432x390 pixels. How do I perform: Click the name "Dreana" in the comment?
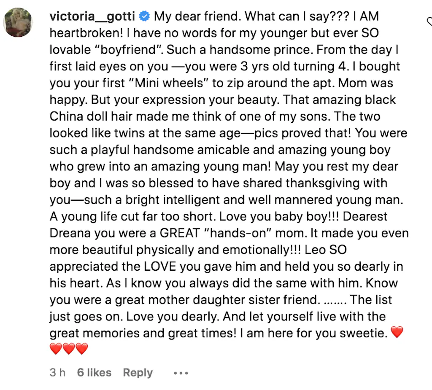tap(71, 233)
